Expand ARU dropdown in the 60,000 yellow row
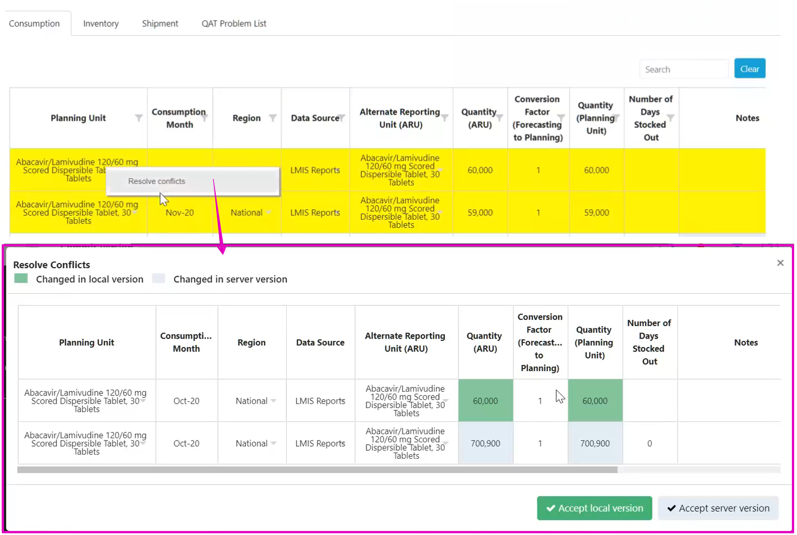 [441, 170]
